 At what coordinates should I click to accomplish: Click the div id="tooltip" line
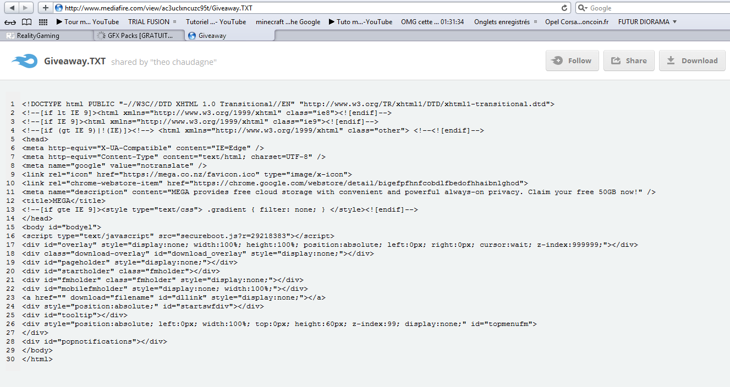[x=75, y=315]
